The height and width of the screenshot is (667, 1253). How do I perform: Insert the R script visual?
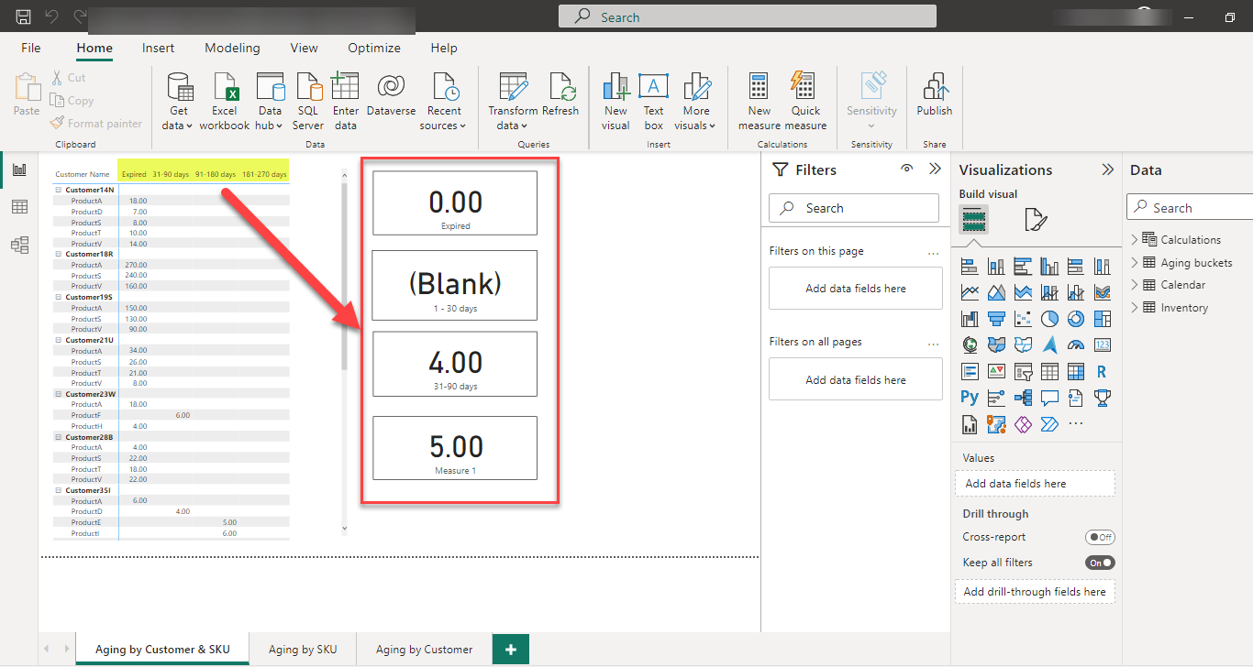pyautogui.click(x=1103, y=372)
